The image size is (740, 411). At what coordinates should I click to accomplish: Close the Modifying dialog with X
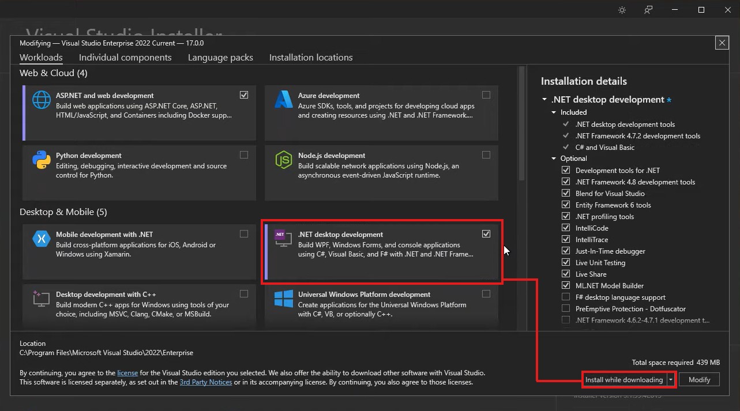[x=722, y=43]
